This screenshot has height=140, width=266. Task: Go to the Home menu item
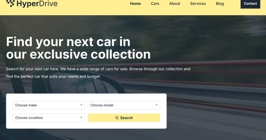(135, 4)
